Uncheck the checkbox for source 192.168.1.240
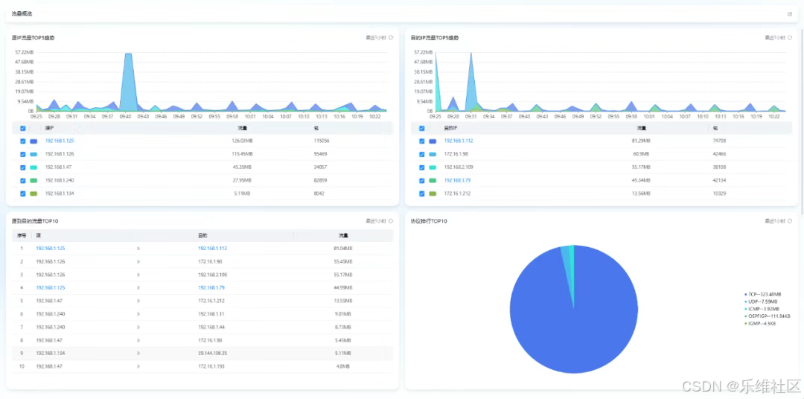 [22, 181]
